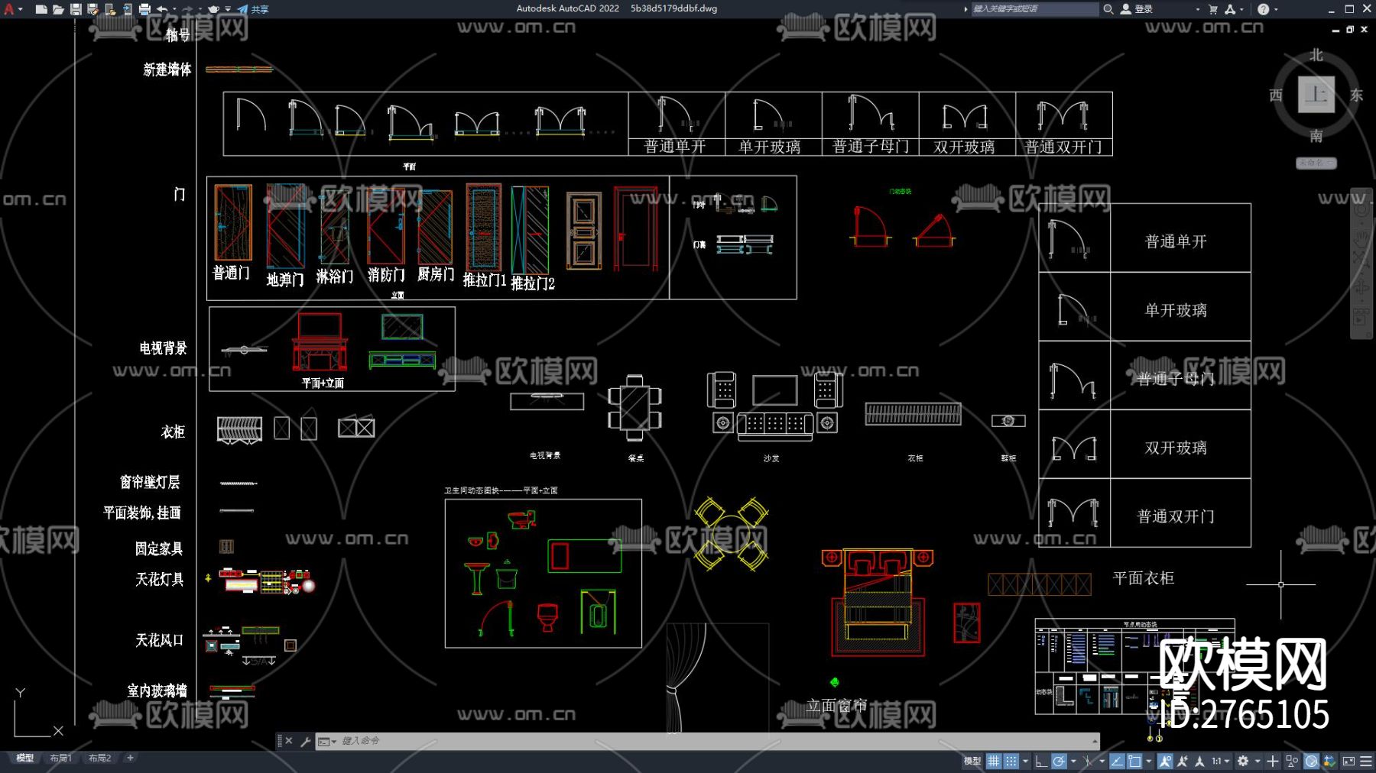Screen dimensions: 1376x773
Task: Click the 普通单开 door label in the table
Action: click(x=1176, y=241)
